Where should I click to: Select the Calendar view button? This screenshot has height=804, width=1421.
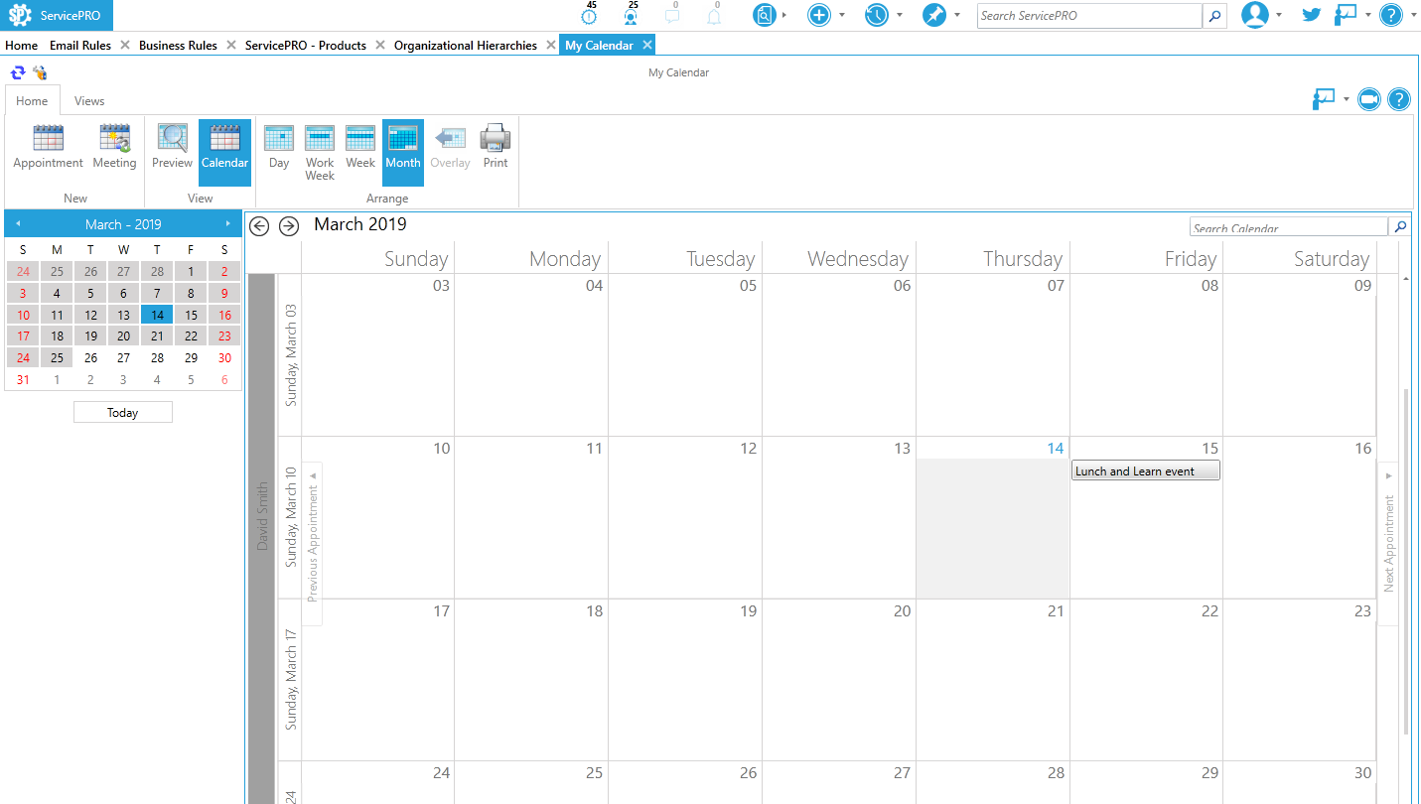(224, 153)
